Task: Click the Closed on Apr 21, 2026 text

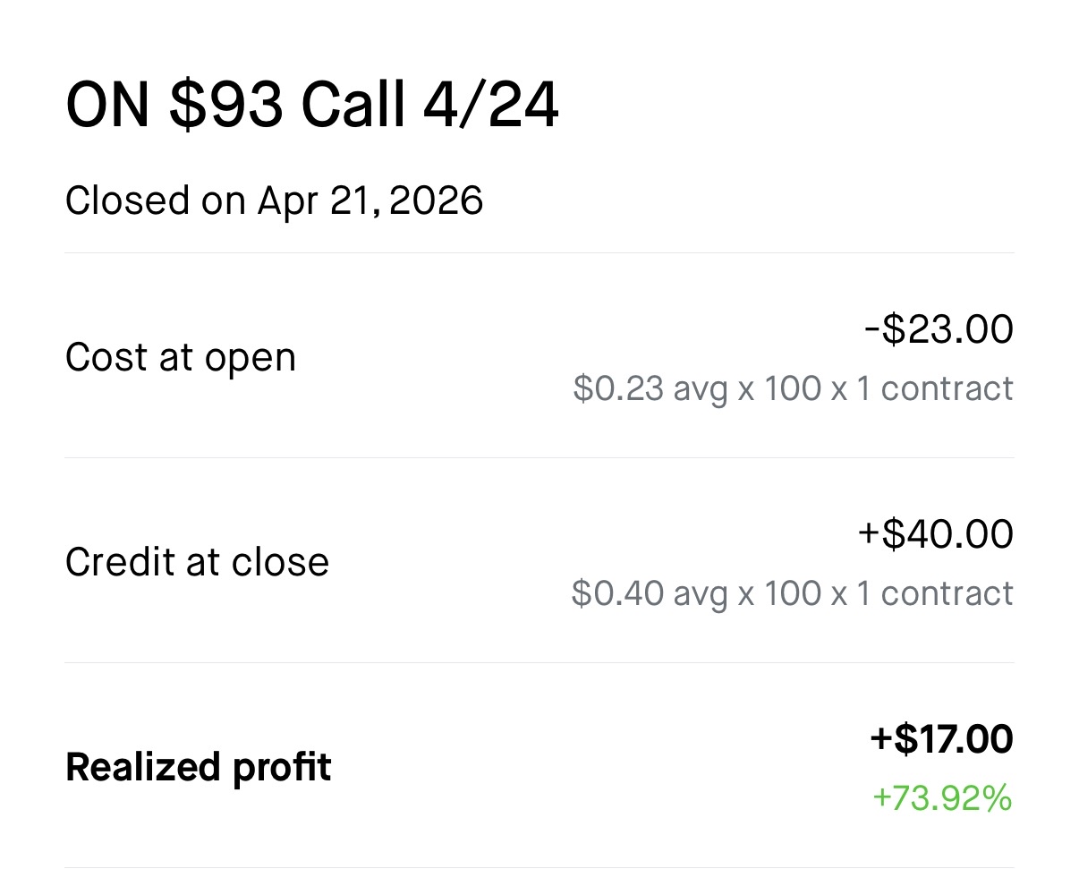Action: (274, 200)
